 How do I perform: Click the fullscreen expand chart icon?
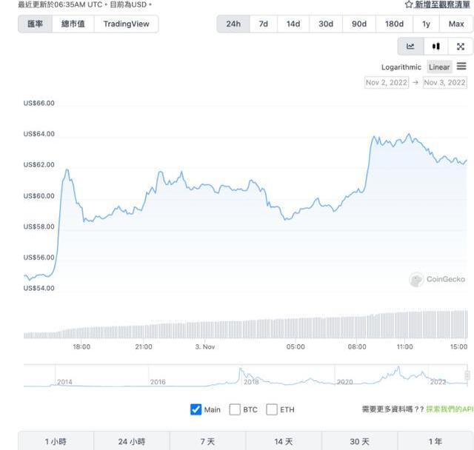click(x=461, y=47)
